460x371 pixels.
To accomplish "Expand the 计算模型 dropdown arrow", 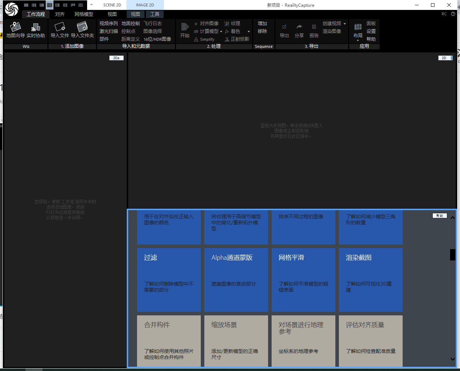I will click(x=221, y=32).
